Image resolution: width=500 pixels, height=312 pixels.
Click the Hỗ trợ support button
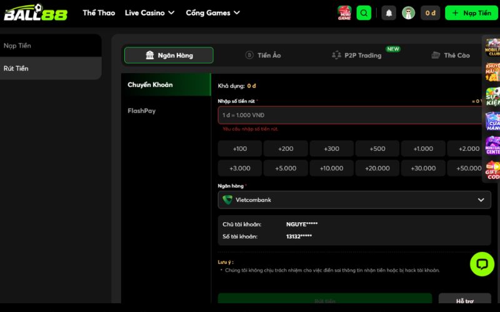click(x=464, y=301)
